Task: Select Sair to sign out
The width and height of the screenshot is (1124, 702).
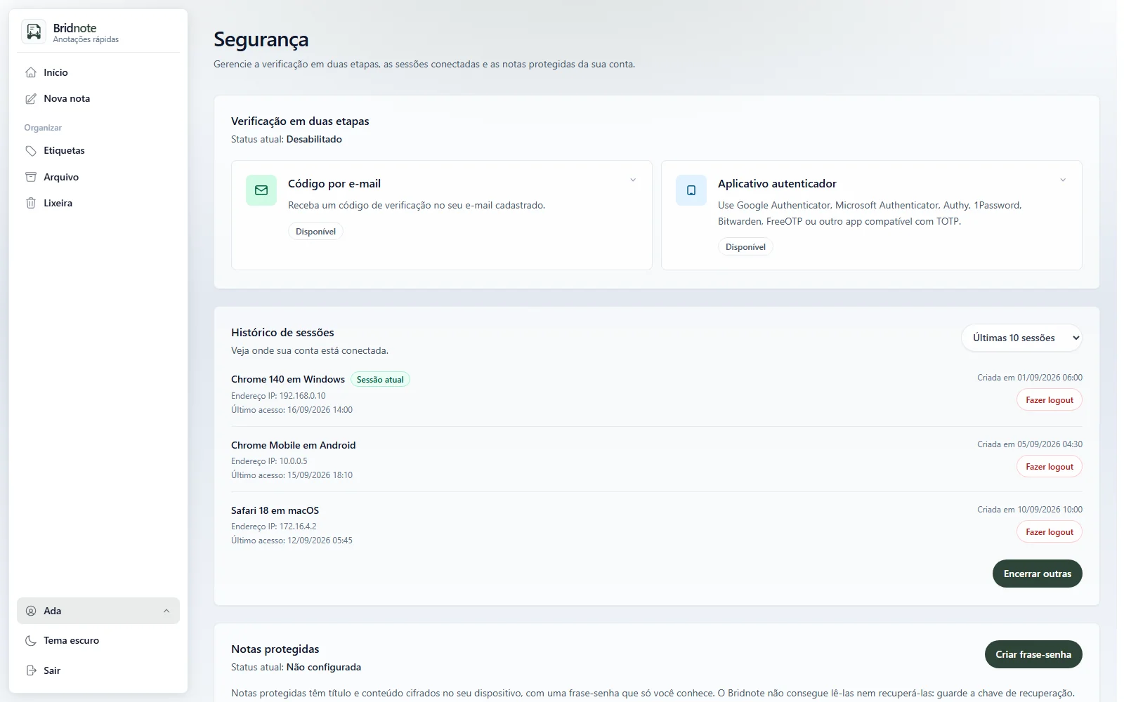Action: coord(98,670)
